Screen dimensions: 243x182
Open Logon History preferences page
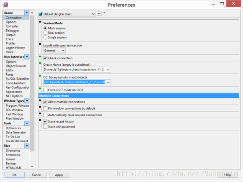15,48
